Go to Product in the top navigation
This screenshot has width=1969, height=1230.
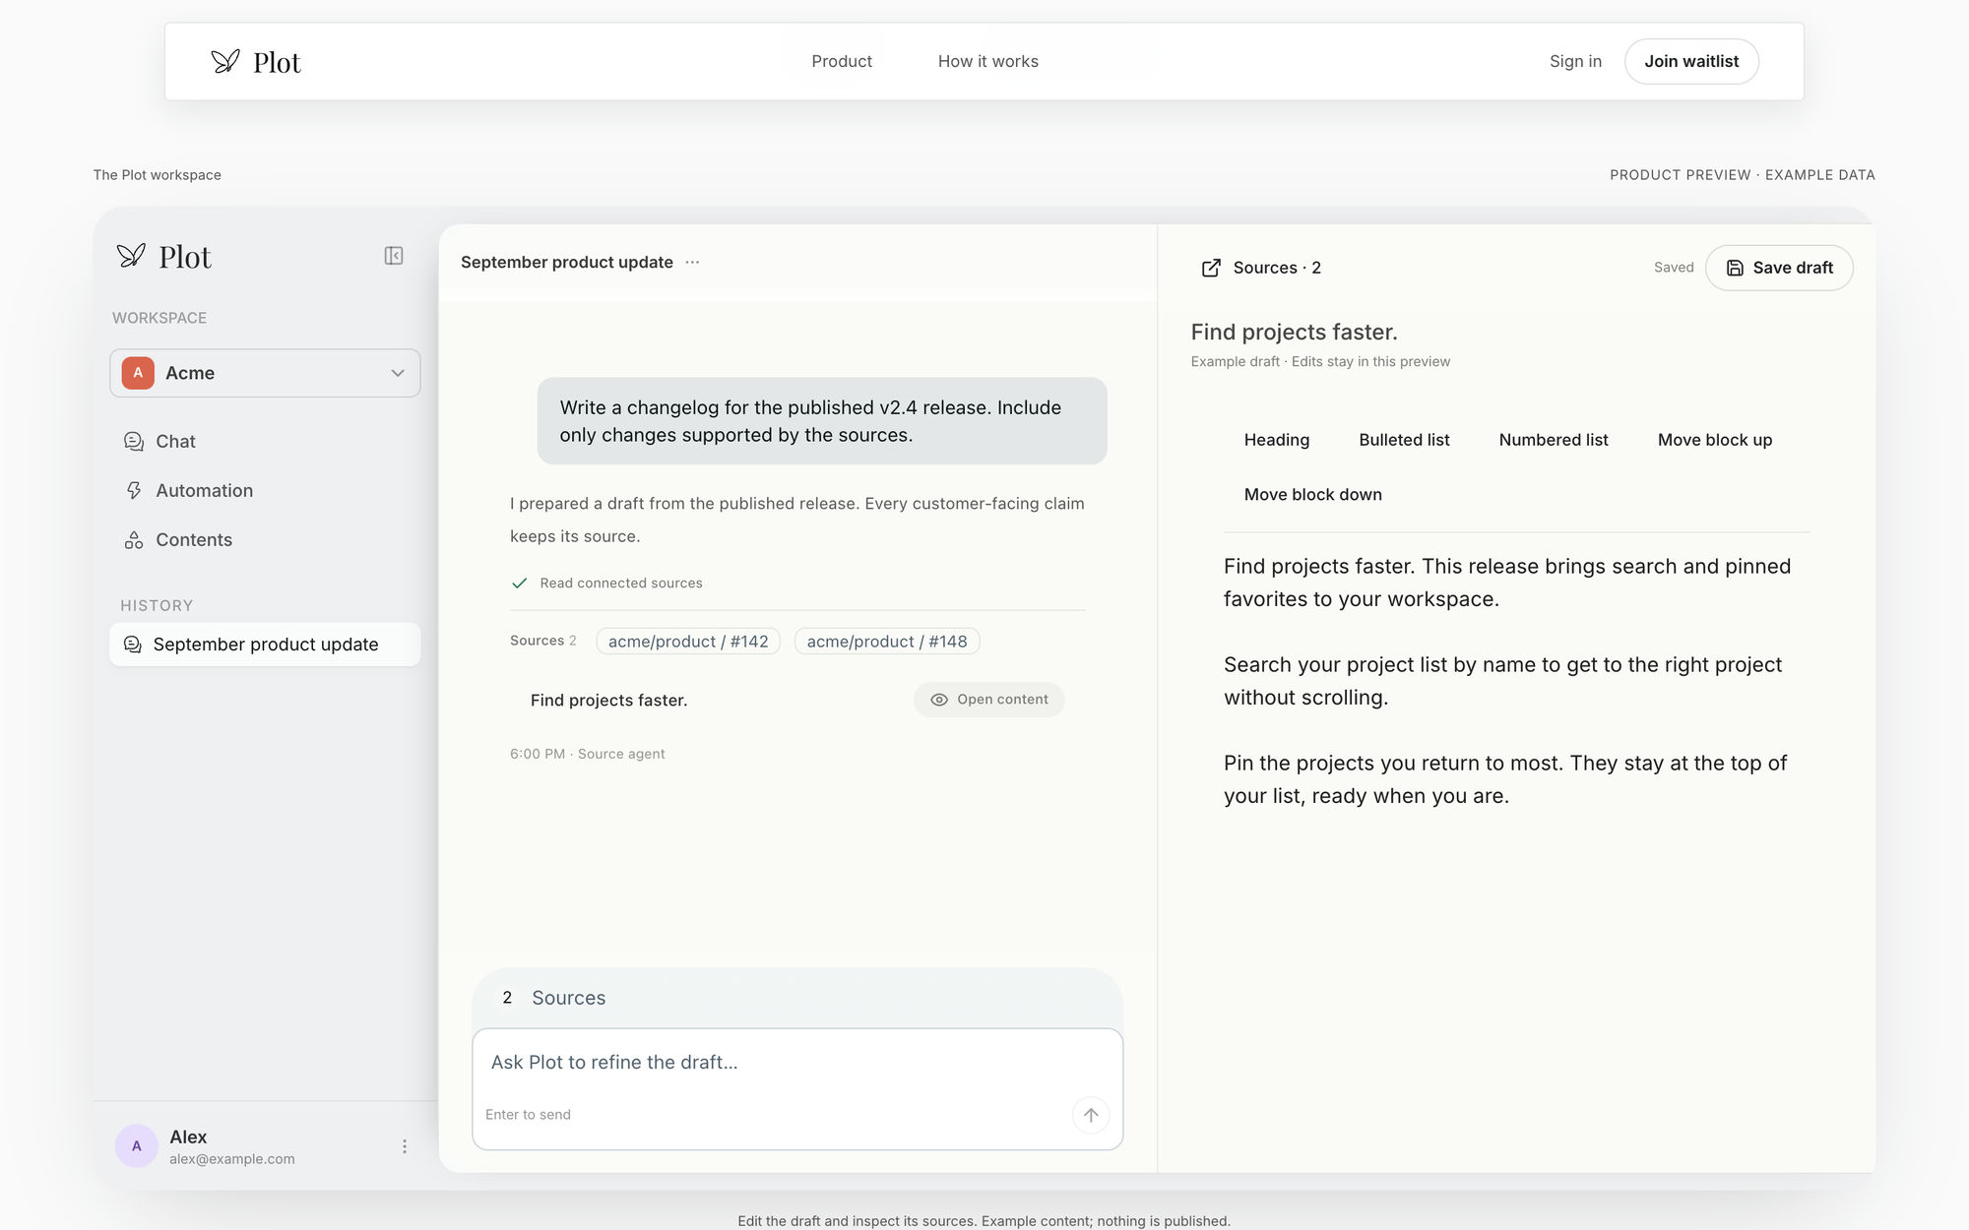pyautogui.click(x=842, y=61)
